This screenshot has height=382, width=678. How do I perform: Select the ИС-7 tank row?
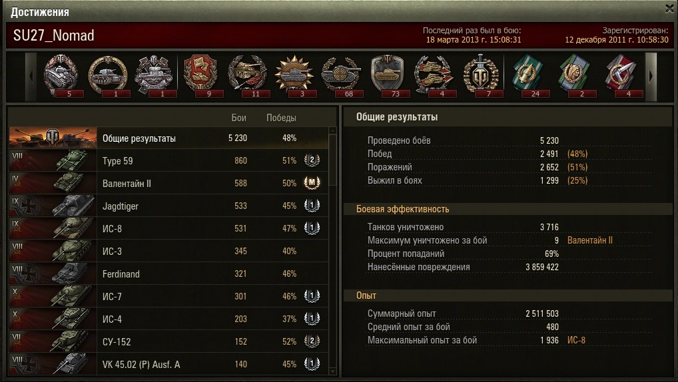pos(169,296)
